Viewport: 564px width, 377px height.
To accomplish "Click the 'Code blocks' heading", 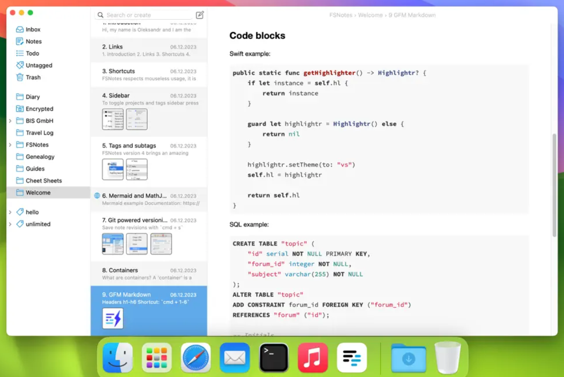I will click(x=257, y=35).
